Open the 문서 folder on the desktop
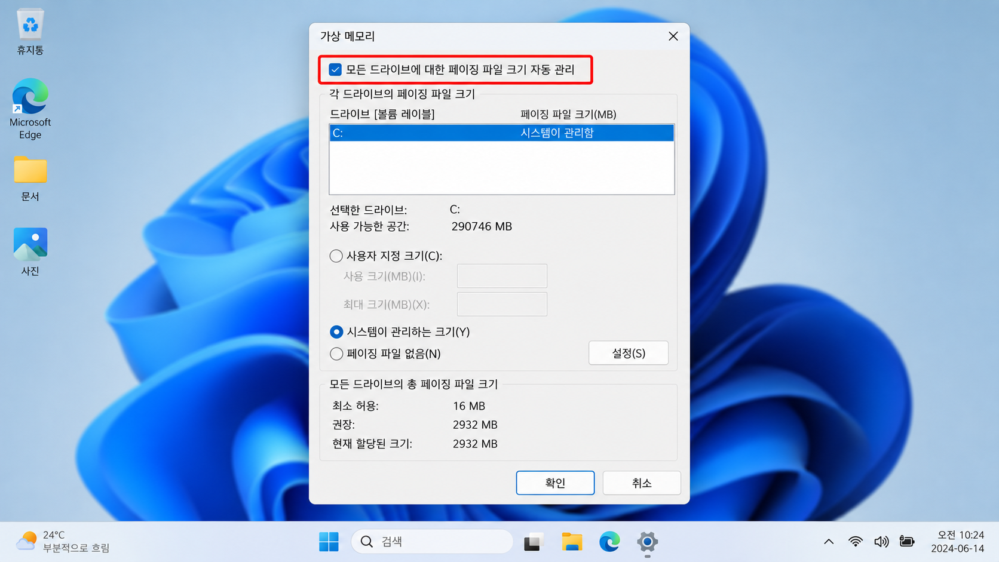The width and height of the screenshot is (999, 562). (30, 178)
